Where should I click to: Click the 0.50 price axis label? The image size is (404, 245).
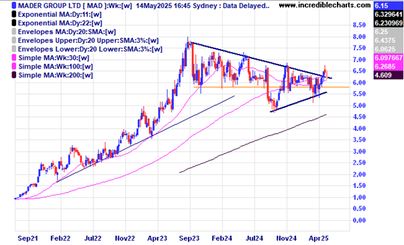click(x=359, y=209)
